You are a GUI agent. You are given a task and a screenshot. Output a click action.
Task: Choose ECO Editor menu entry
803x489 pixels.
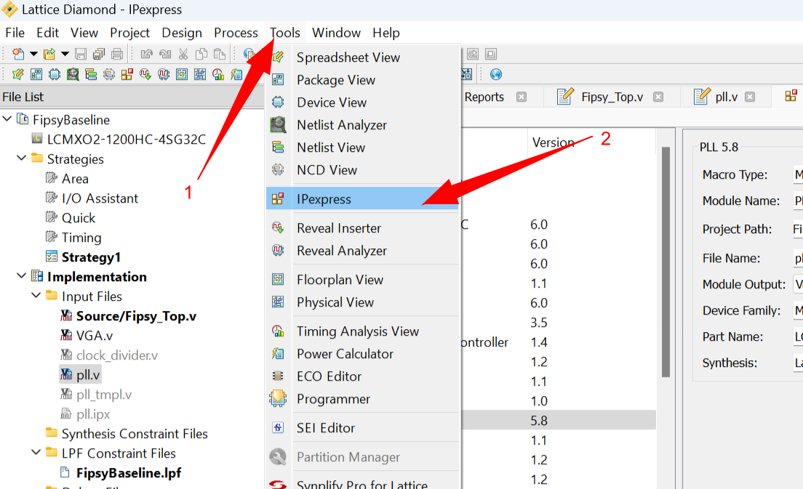point(362,376)
